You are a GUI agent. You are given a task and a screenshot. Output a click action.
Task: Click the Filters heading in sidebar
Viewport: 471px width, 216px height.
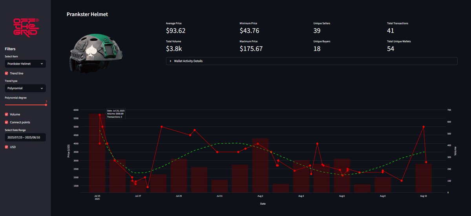(10, 49)
